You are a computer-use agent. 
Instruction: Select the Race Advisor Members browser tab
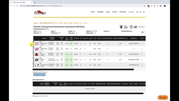pyautogui.click(x=21, y=3)
